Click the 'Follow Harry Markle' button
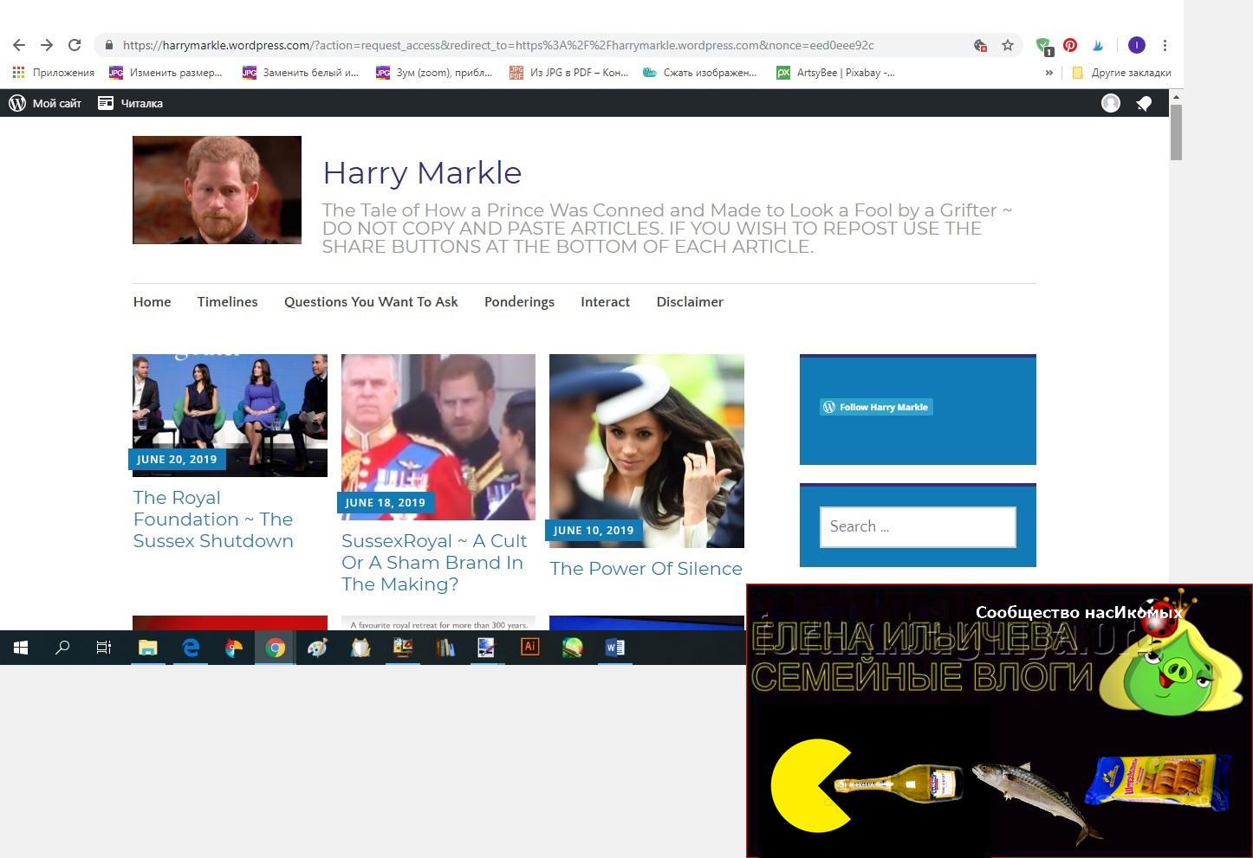1253x858 pixels. pyautogui.click(x=876, y=407)
